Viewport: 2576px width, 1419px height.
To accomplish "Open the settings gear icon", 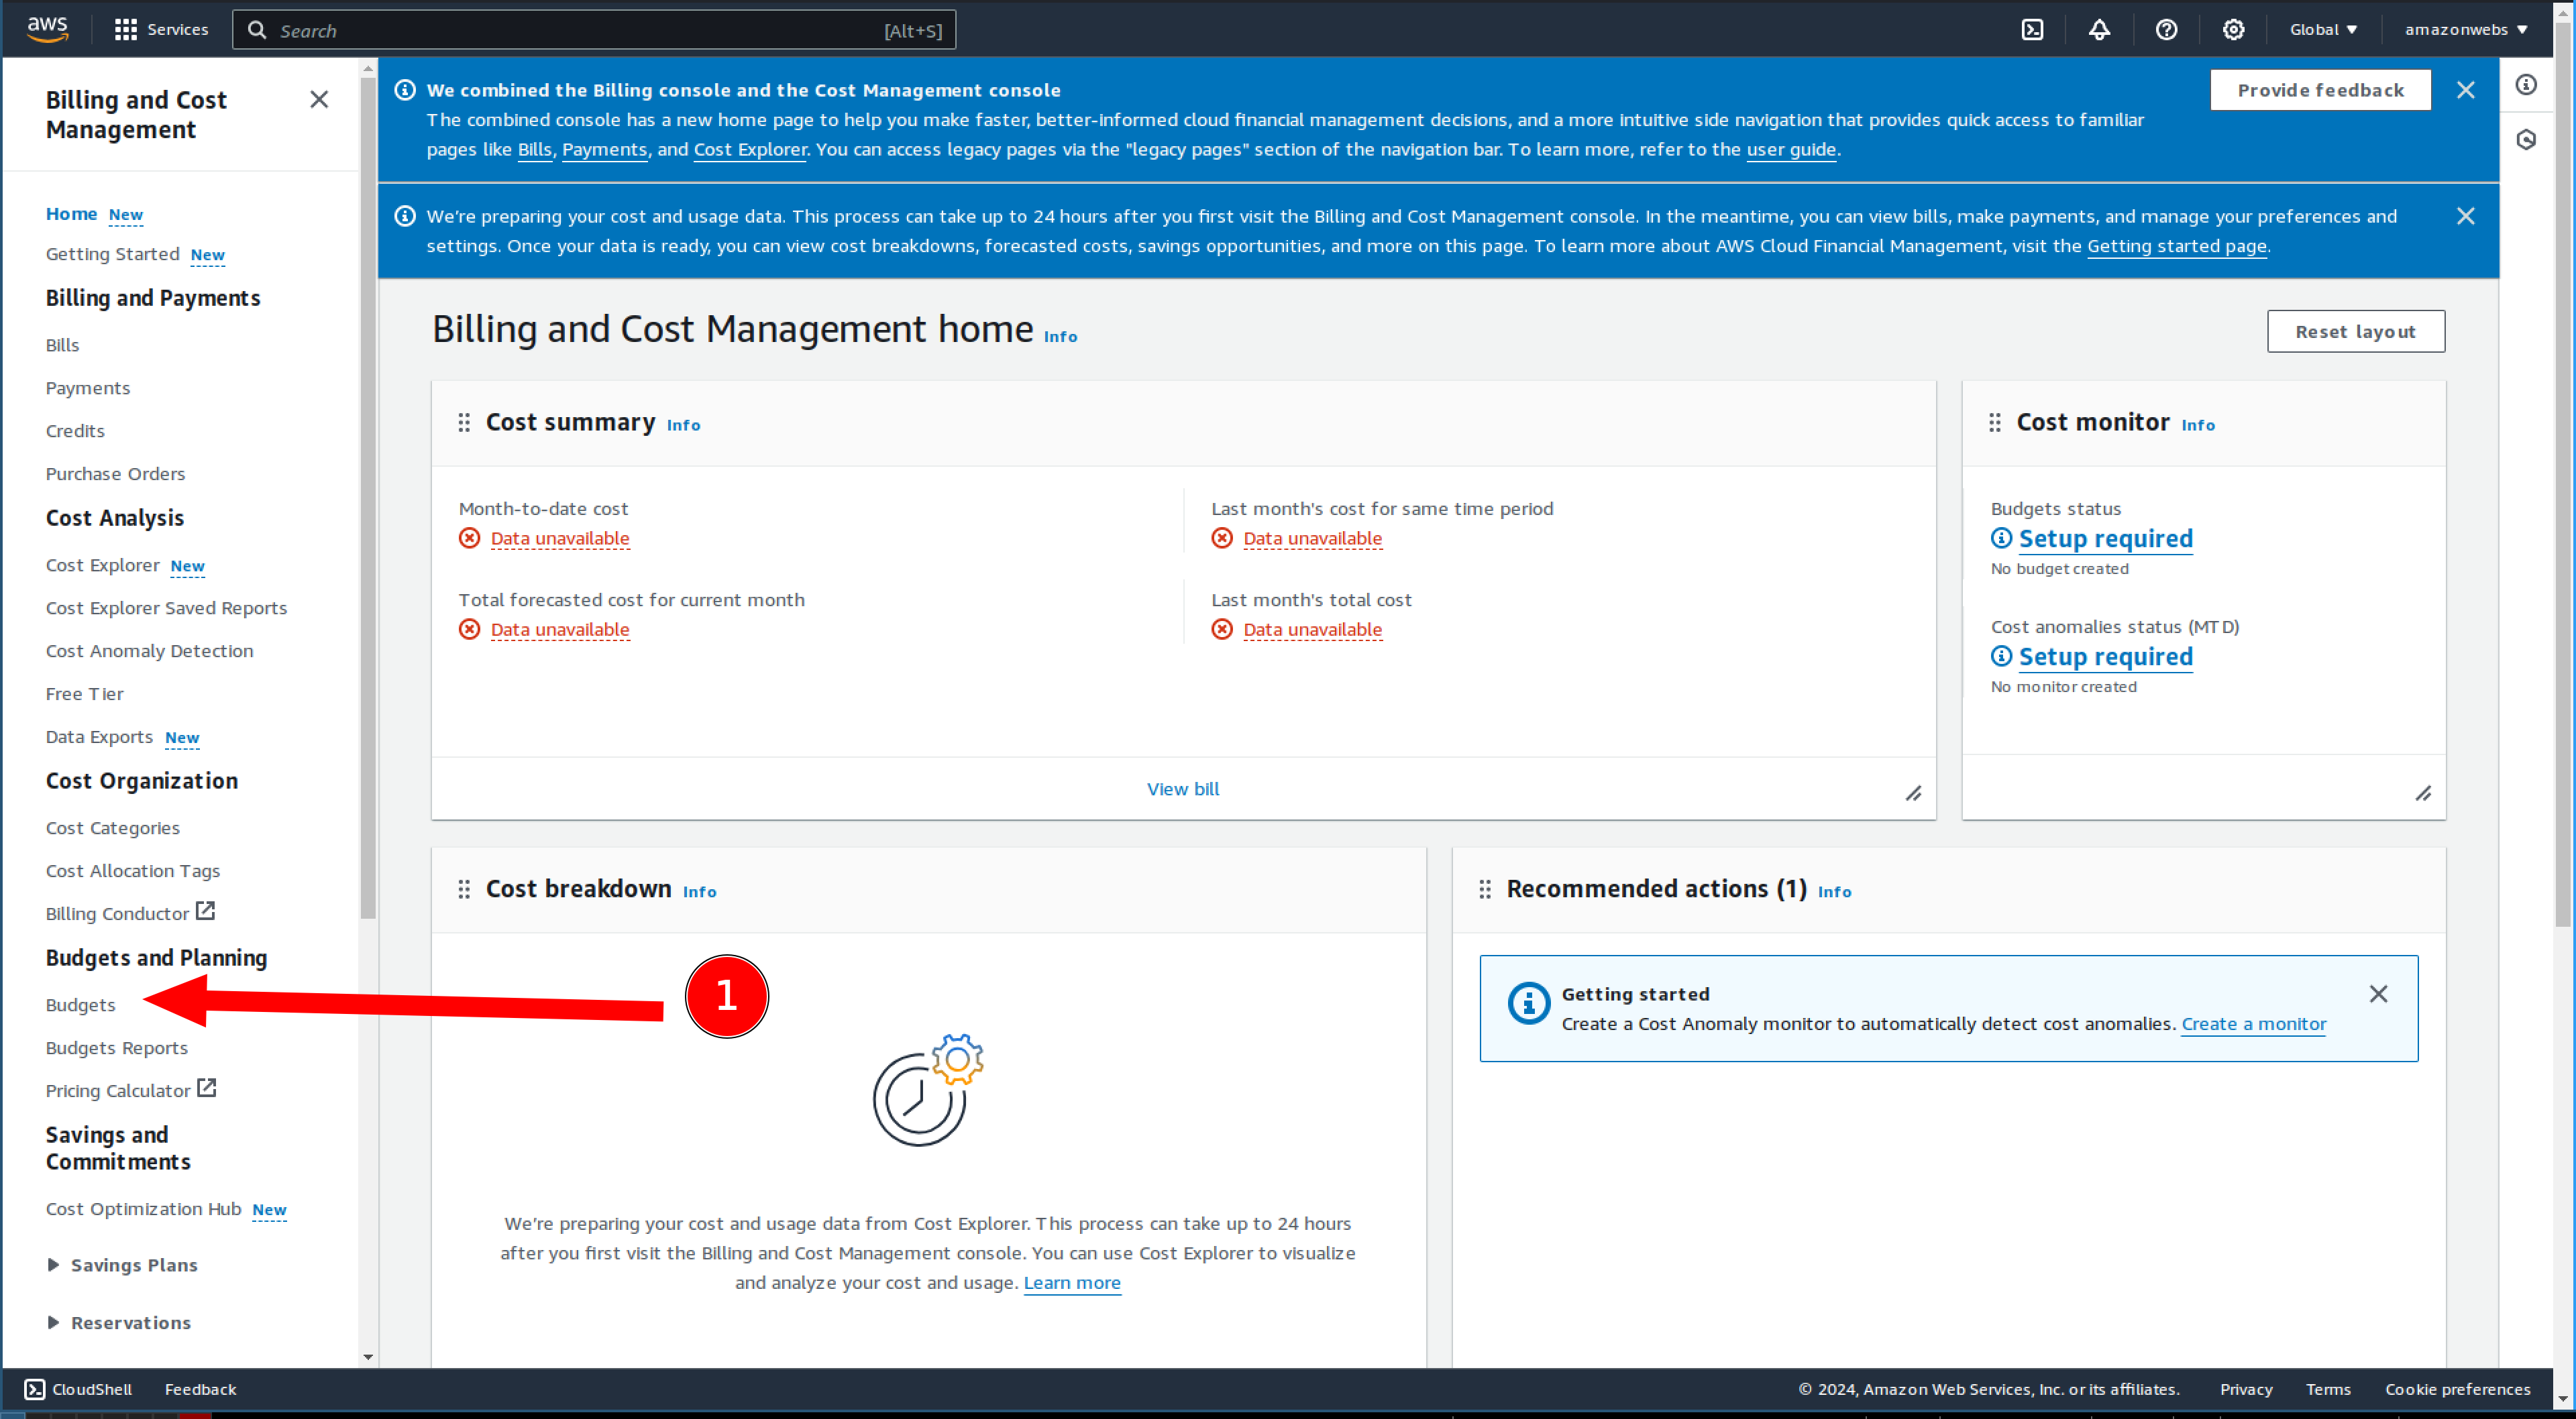I will point(2233,30).
